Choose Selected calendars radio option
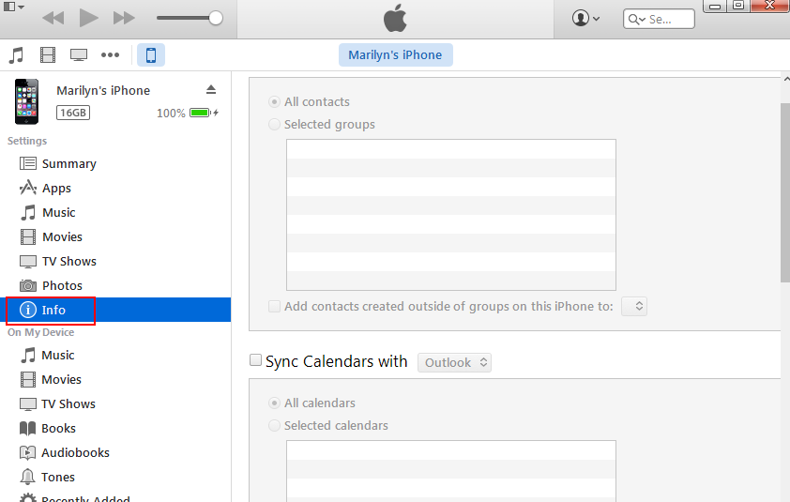 pos(274,426)
